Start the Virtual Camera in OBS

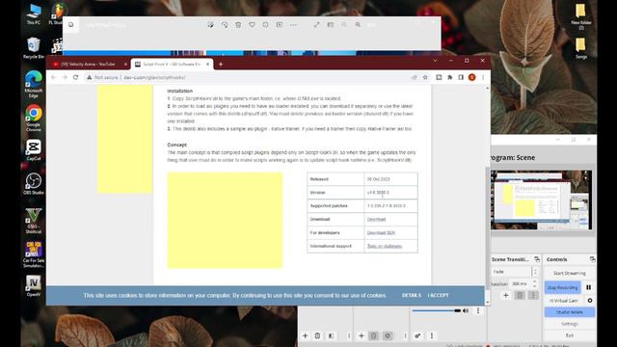click(564, 301)
